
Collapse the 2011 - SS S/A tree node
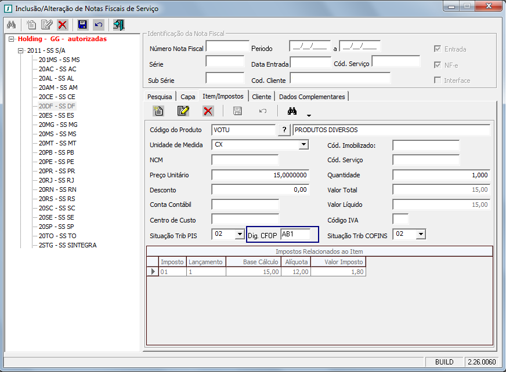(21, 50)
